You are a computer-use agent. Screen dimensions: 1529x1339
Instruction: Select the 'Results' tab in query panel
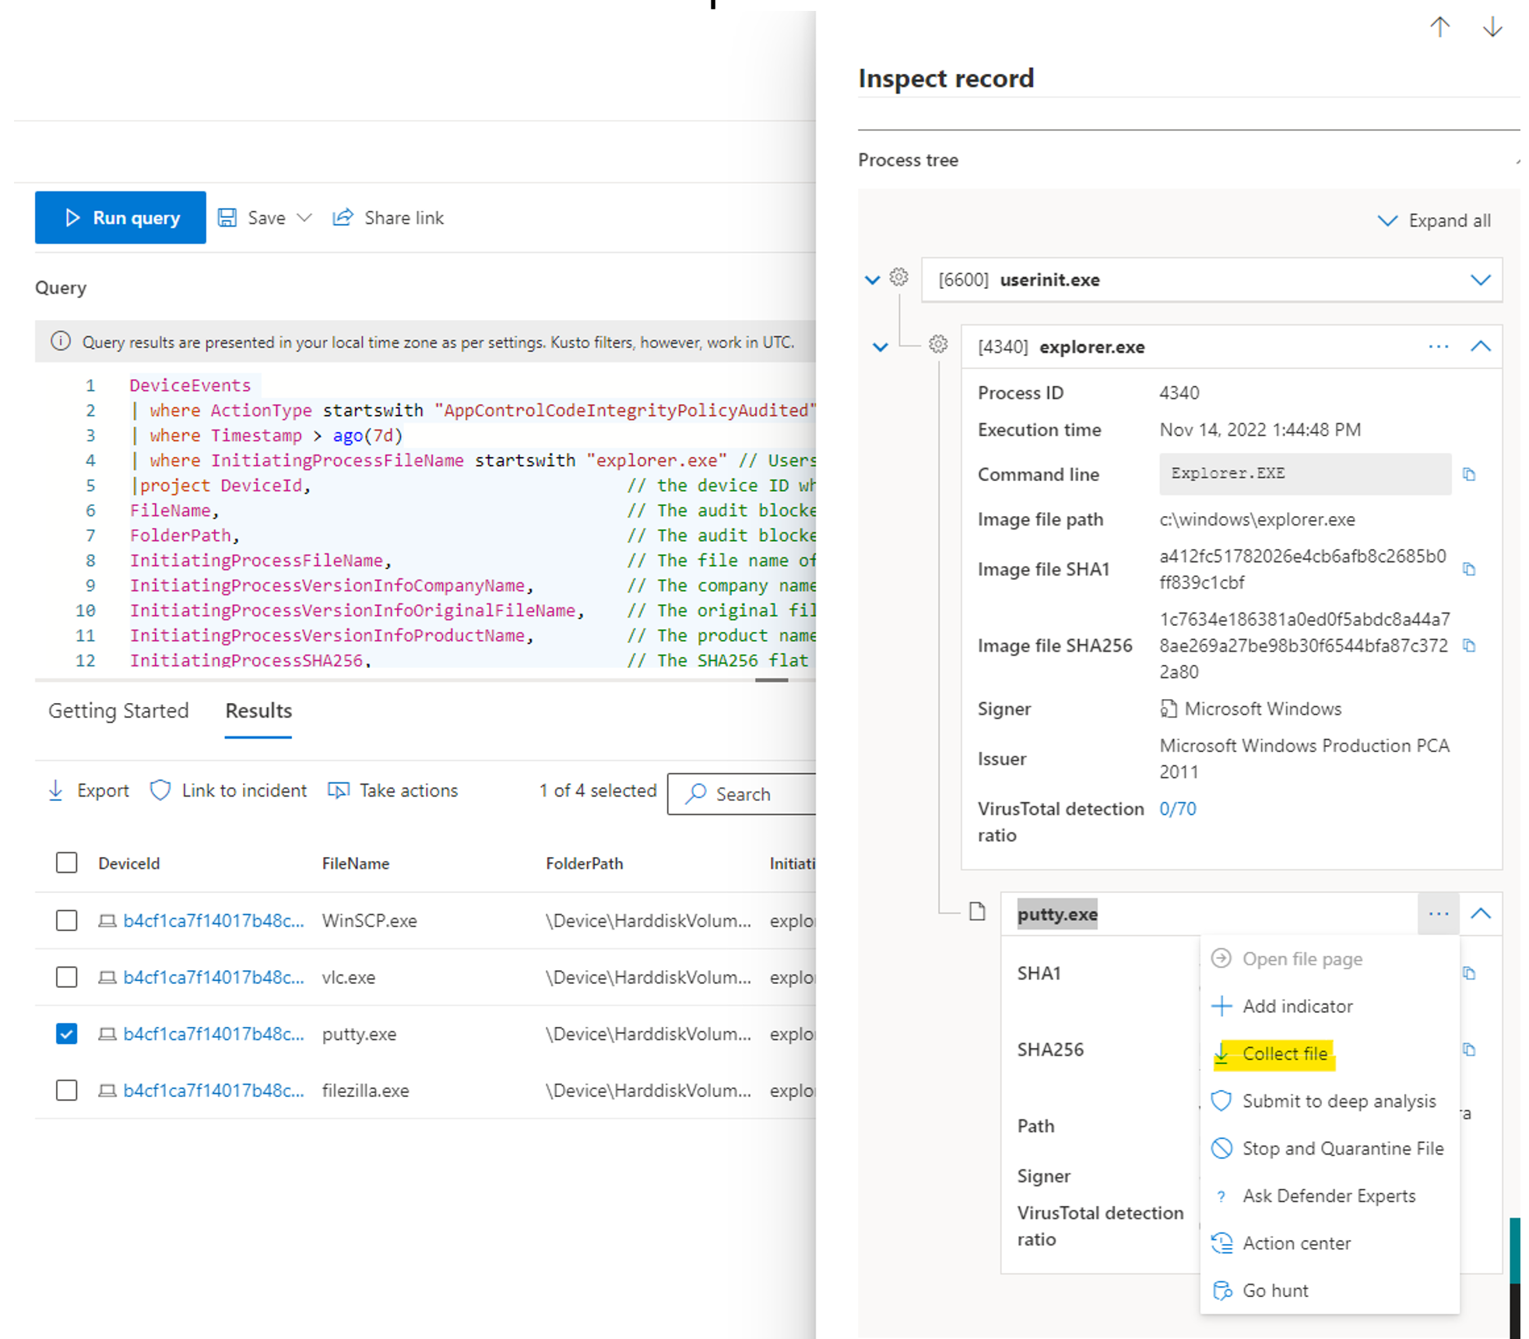tap(258, 710)
